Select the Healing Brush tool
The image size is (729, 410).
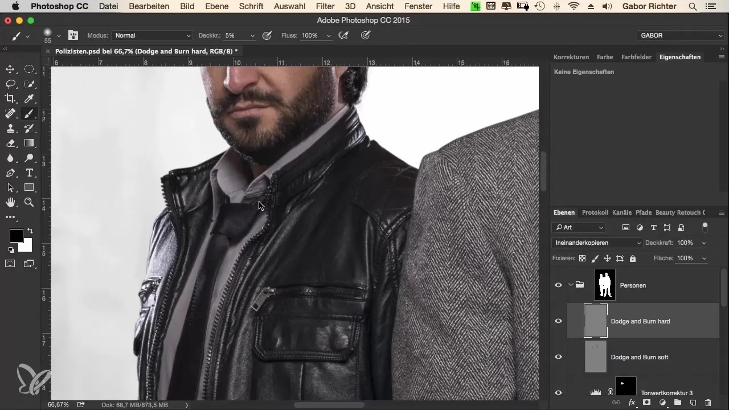pos(10,114)
